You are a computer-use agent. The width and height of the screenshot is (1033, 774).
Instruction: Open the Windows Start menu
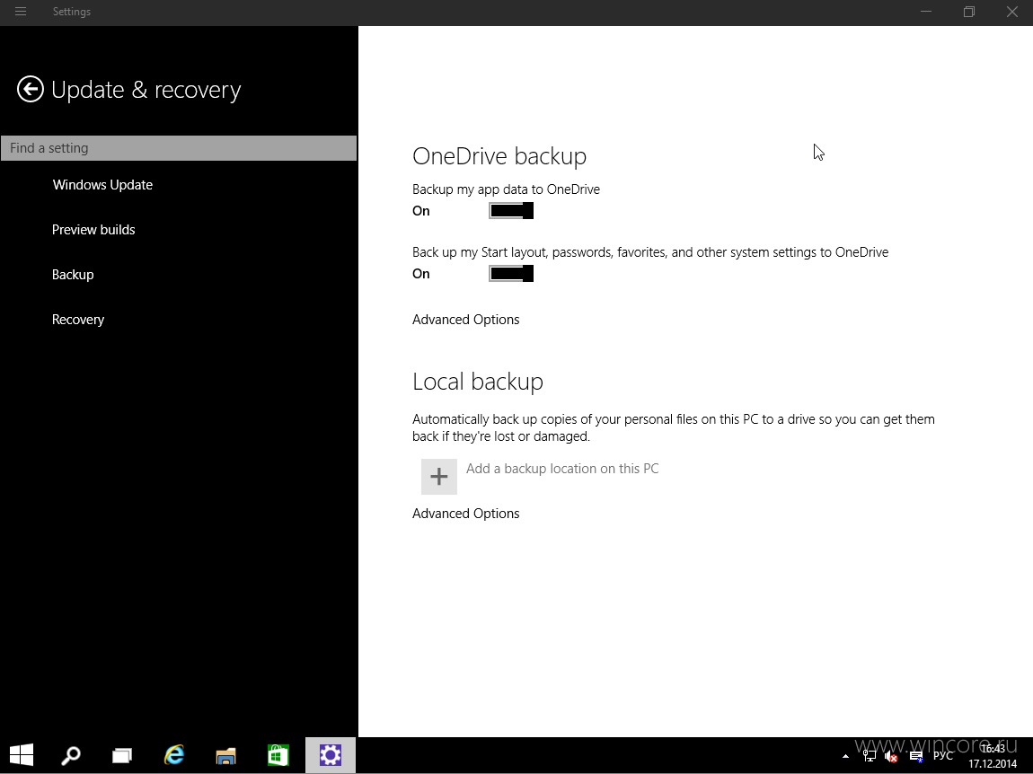click(x=21, y=755)
